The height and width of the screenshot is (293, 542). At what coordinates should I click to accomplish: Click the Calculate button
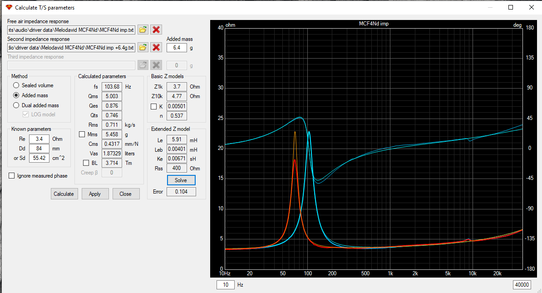[x=64, y=194]
